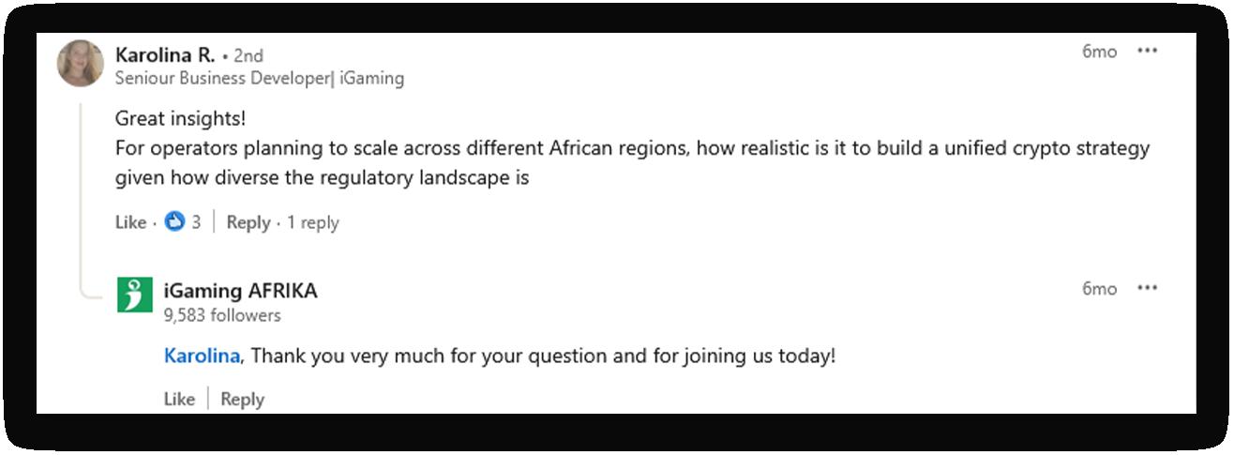This screenshot has width=1234, height=455.
Task: View the count of 3 reactions
Action: pos(196,222)
